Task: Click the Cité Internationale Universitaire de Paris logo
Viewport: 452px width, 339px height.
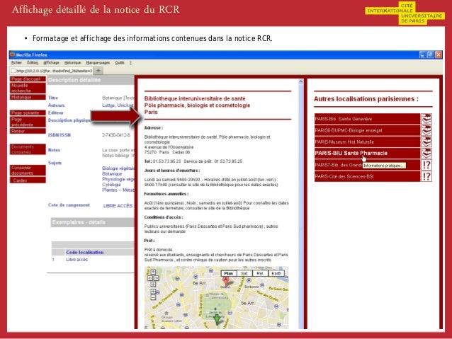Action: 404,13
